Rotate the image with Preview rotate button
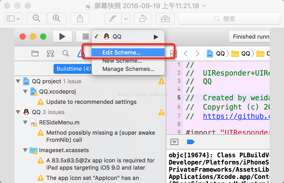This screenshot has height=183, width=284. (x=143, y=19)
